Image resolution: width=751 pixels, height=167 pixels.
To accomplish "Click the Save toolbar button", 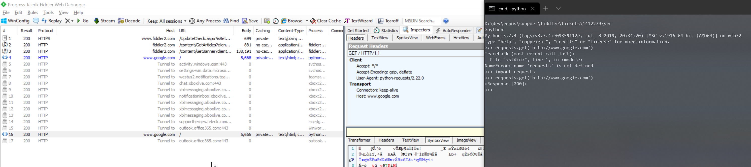I will pos(250,21).
